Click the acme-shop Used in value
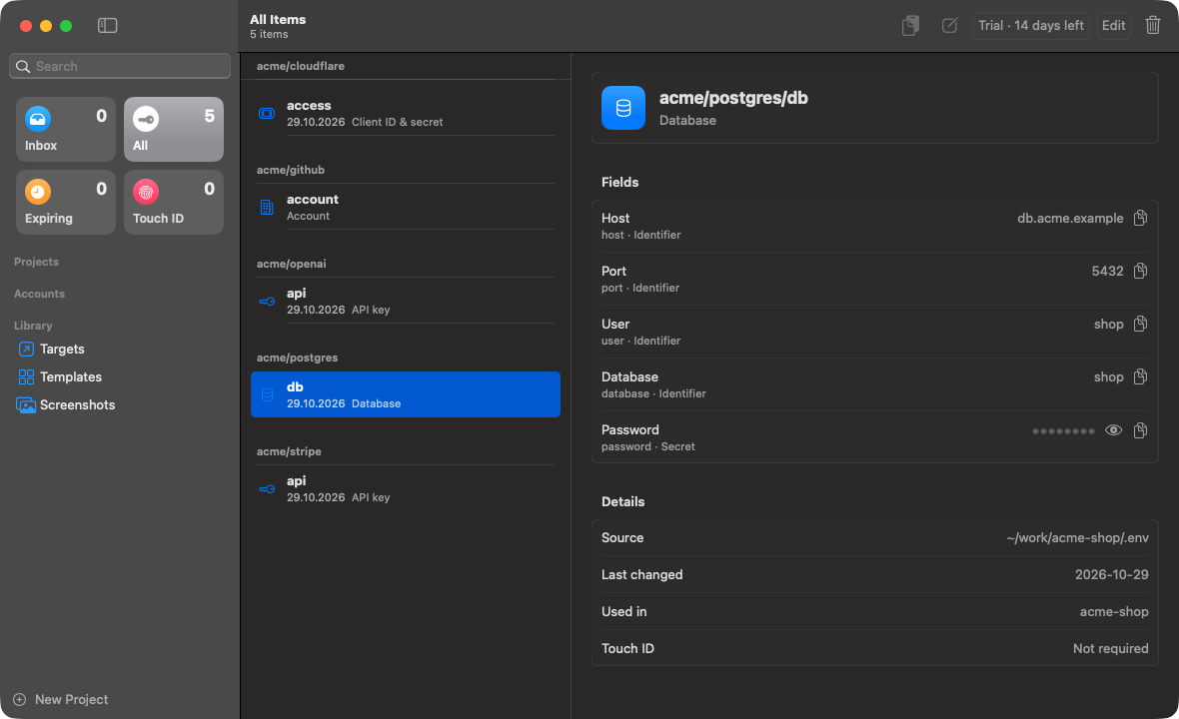The height and width of the screenshot is (719, 1179). click(x=1114, y=611)
